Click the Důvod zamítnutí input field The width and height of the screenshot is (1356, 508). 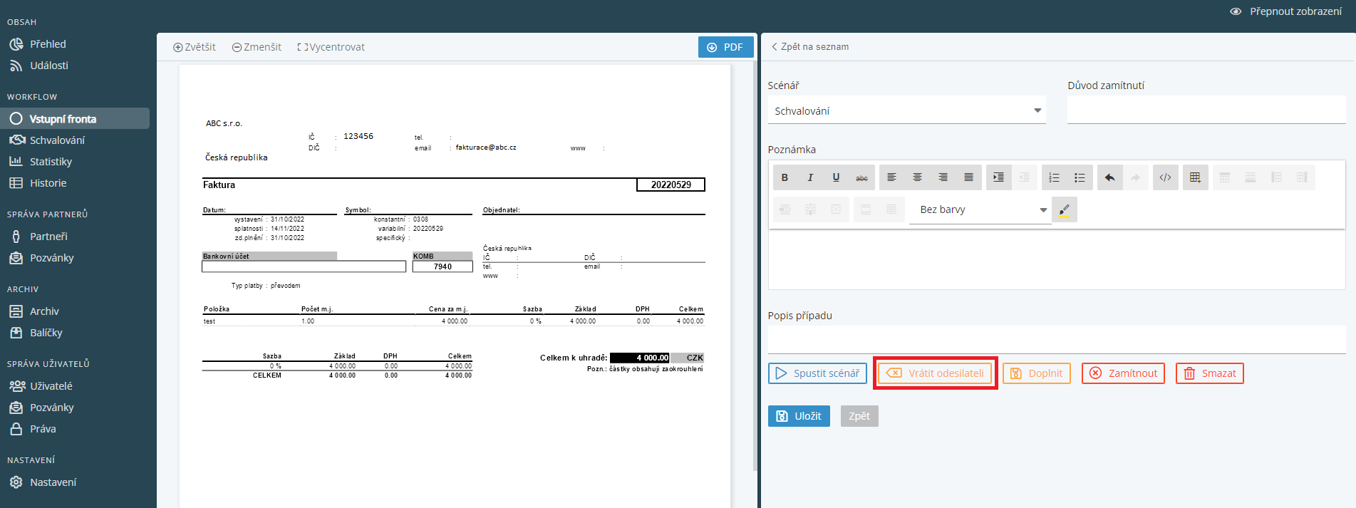(x=1206, y=111)
